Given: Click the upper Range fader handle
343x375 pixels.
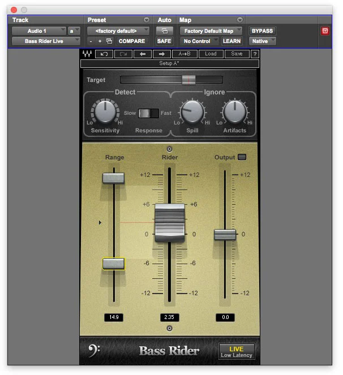Looking at the screenshot, I should (x=113, y=178).
